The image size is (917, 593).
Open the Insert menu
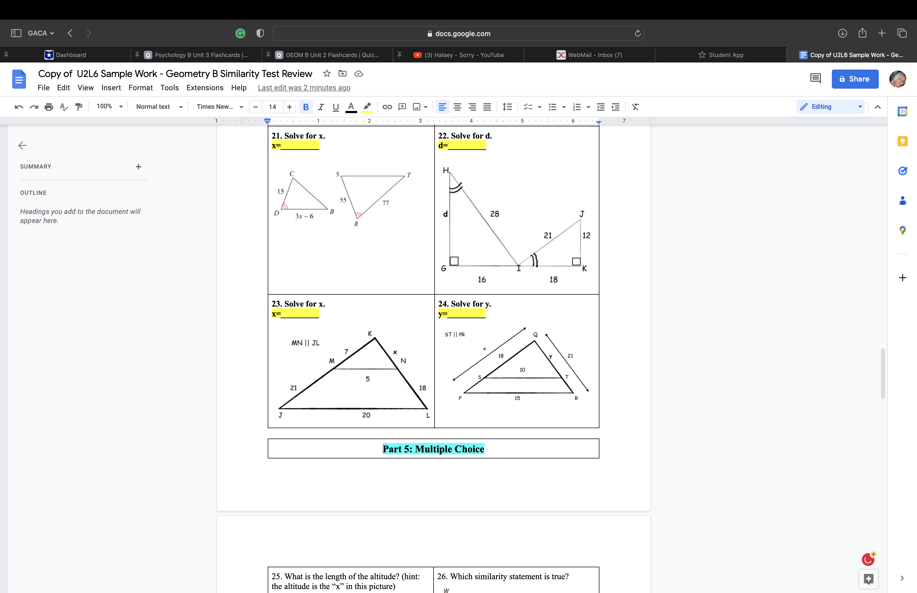point(111,88)
